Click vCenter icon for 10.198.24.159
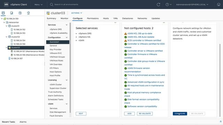 (x=5, y=19)
